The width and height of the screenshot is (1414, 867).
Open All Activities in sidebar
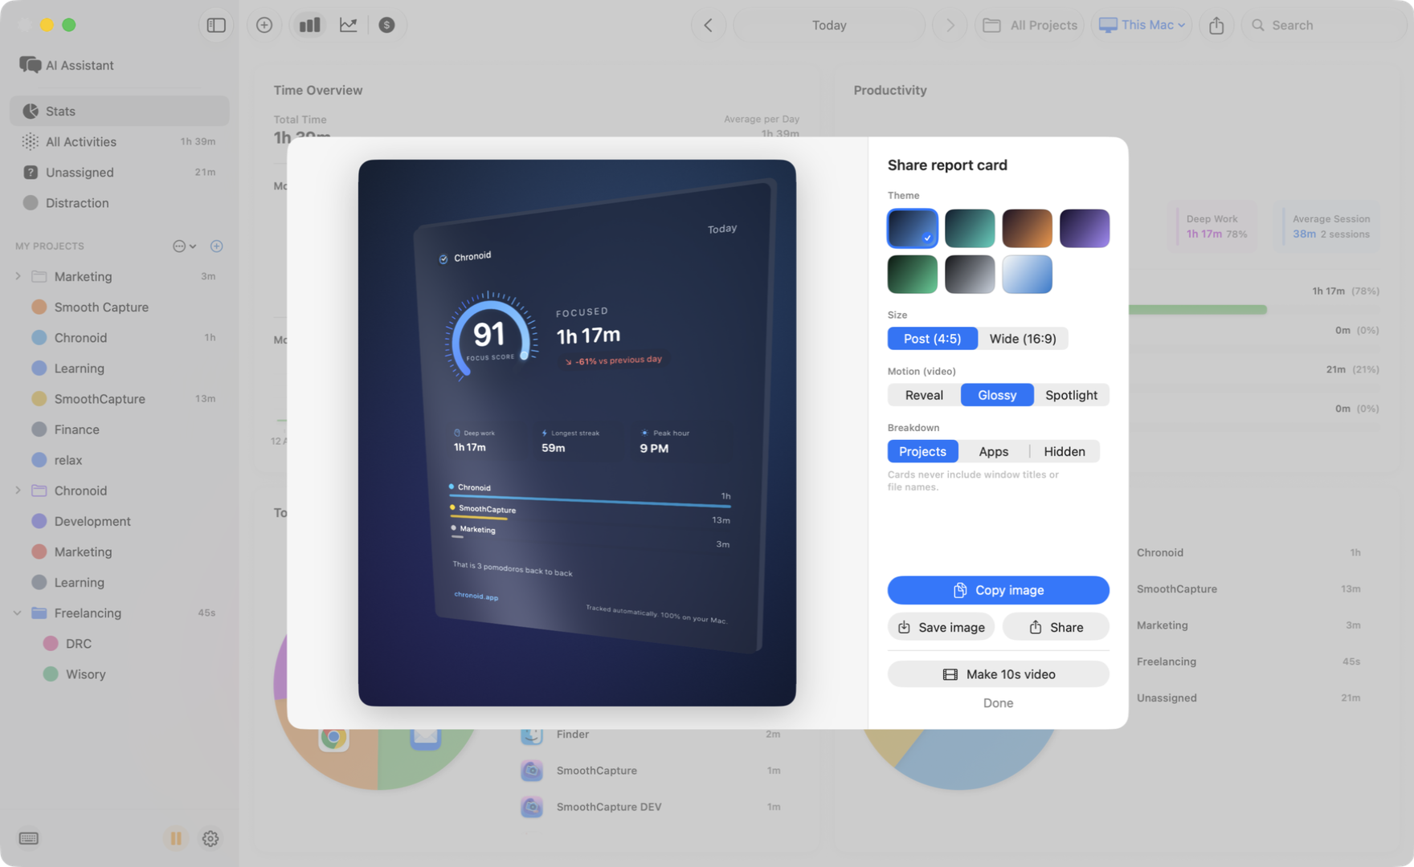point(119,141)
